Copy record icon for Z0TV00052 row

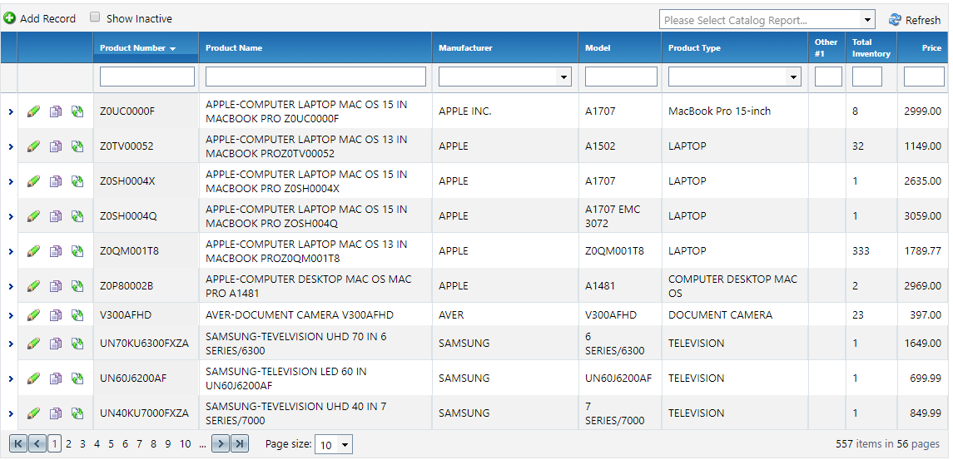55,146
